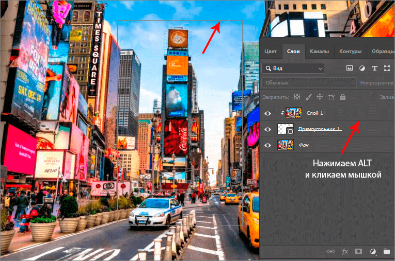Create a new layer group folder
The image size is (395, 261).
387,251
